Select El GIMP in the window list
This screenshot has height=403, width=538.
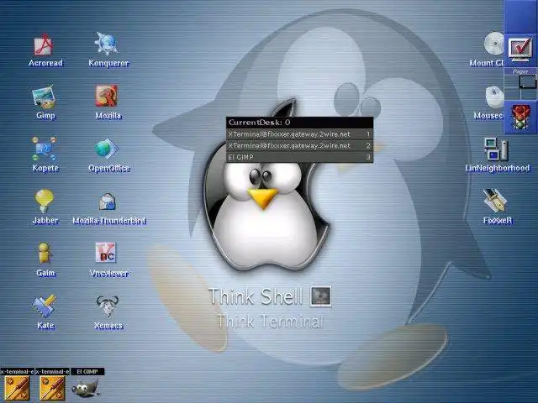point(299,157)
